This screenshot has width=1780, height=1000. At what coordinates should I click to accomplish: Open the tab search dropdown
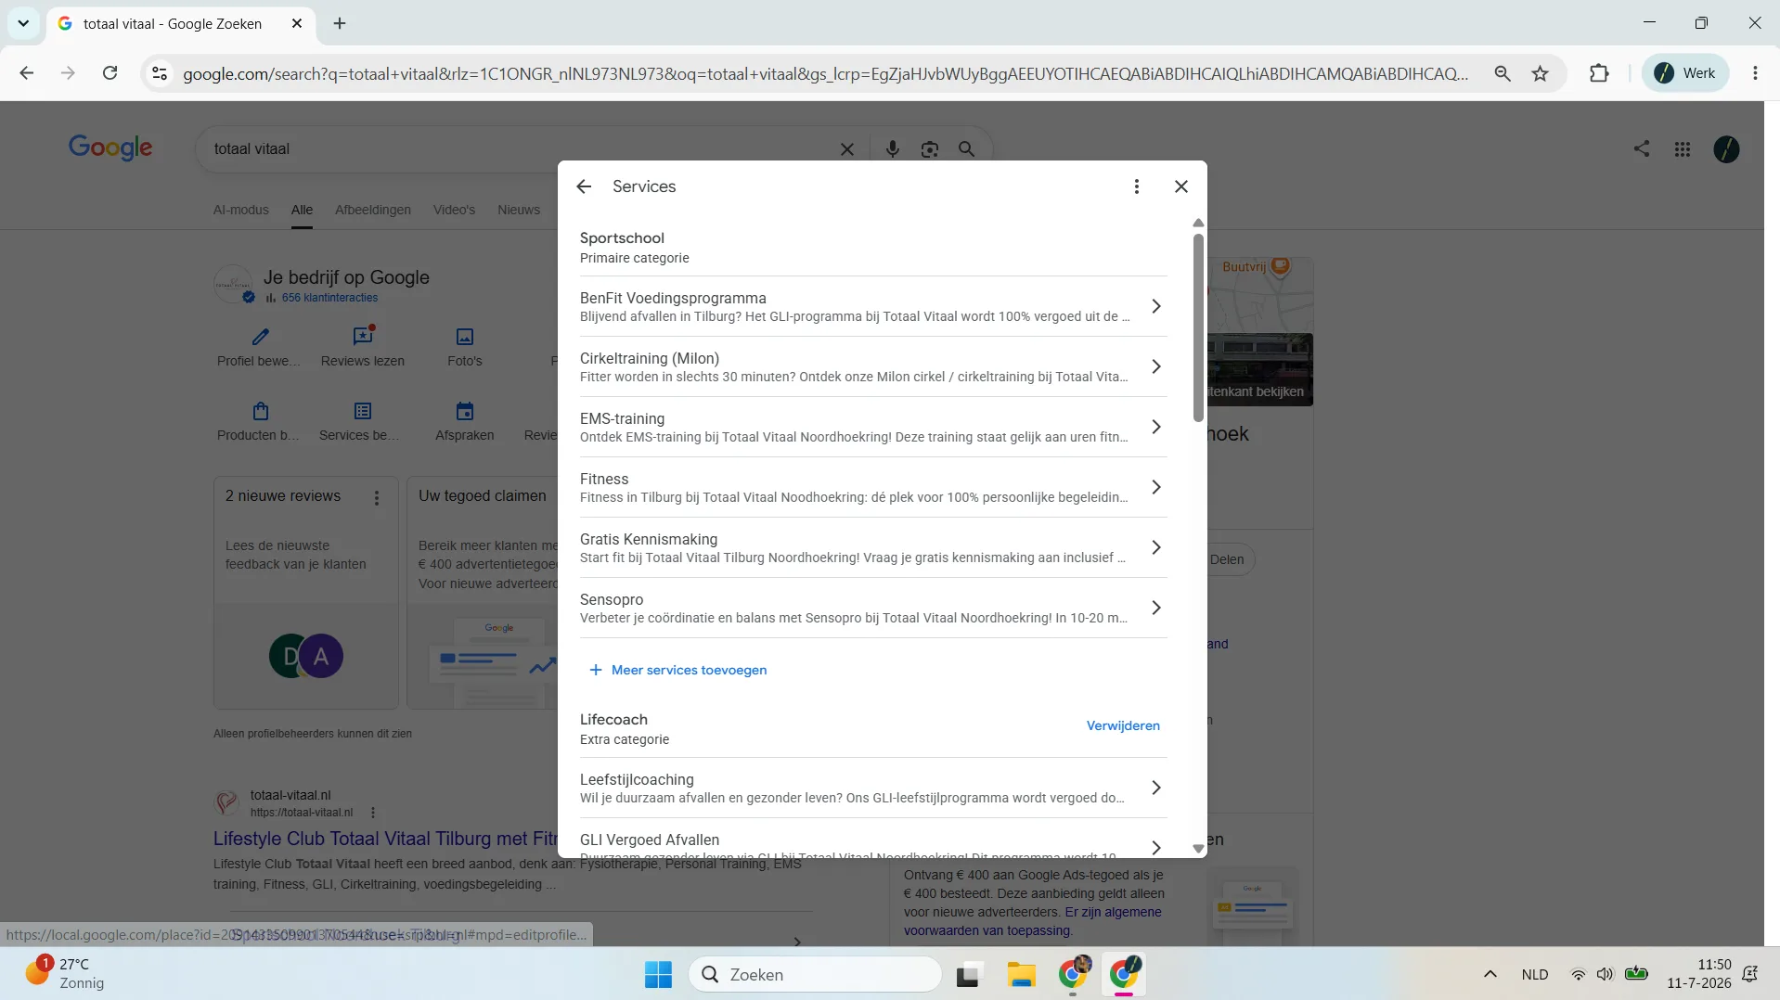(x=23, y=23)
